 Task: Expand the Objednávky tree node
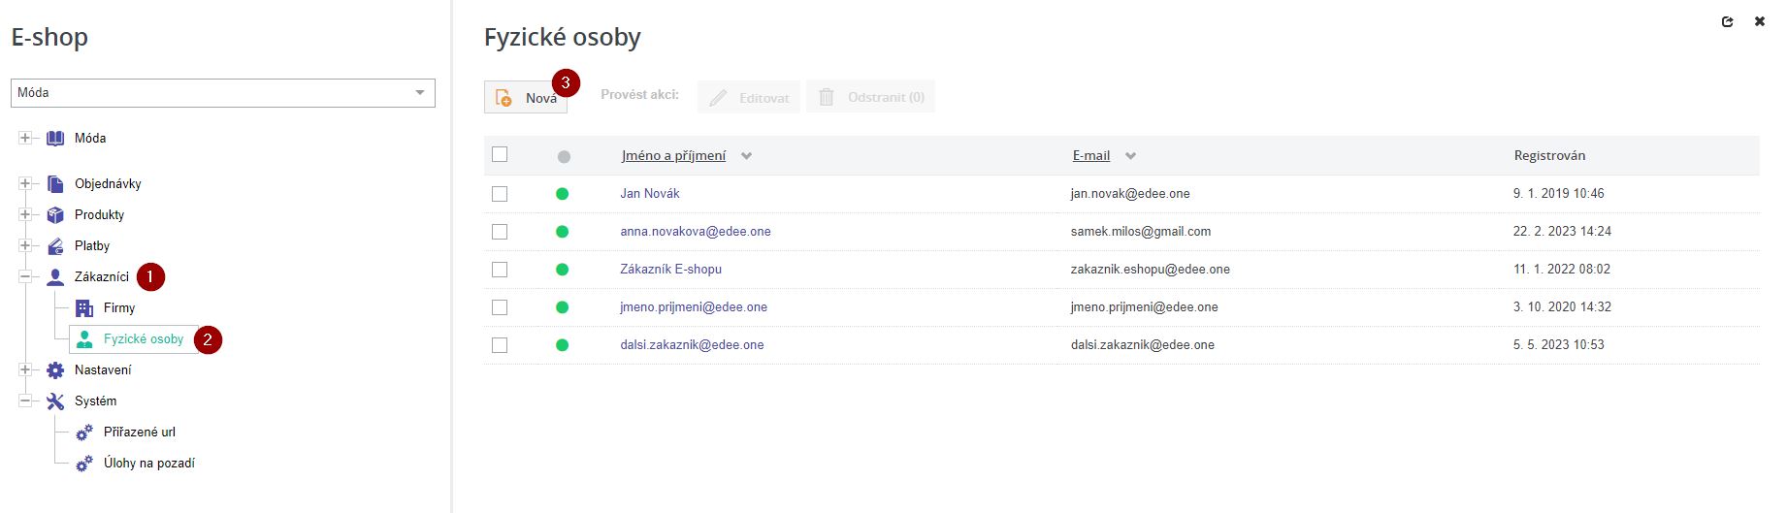click(25, 184)
